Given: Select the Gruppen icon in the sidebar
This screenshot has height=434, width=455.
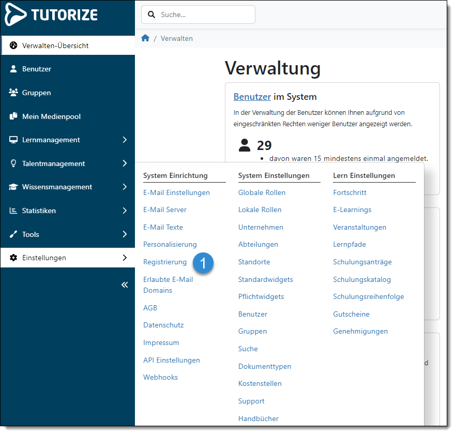Looking at the screenshot, I should [x=12, y=93].
